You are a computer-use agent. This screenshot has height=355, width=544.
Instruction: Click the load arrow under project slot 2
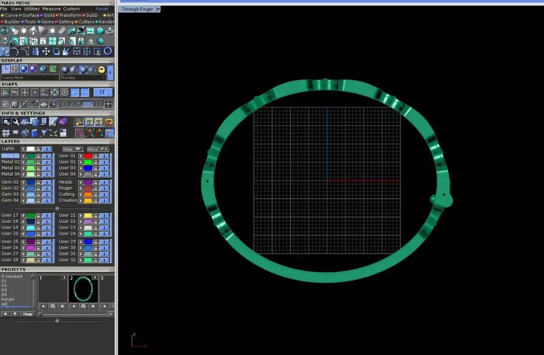[x=74, y=306]
